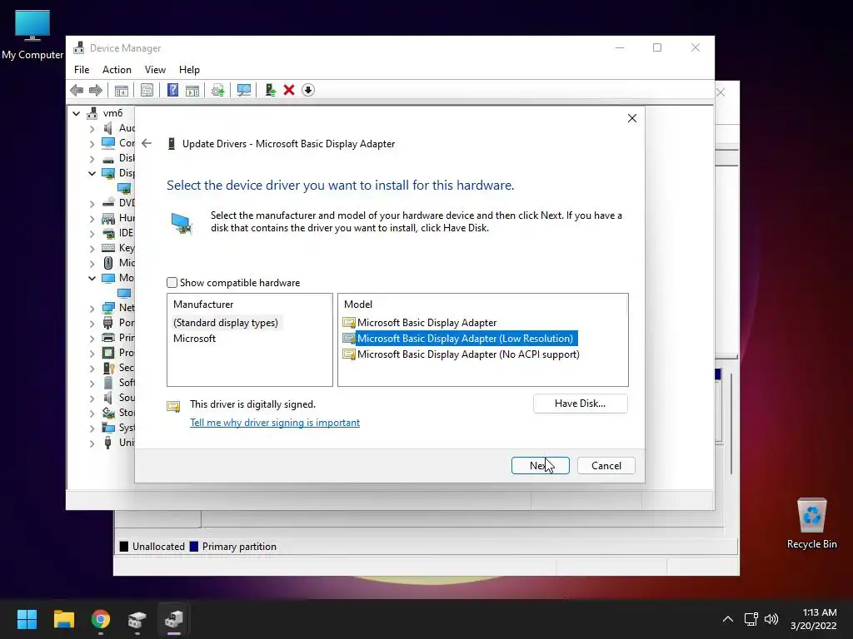Open Tell me why driver signing is important
The height and width of the screenshot is (639, 853).
(x=275, y=422)
